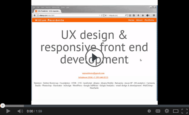Start playback with the bottom-left play button

coord(8,111)
